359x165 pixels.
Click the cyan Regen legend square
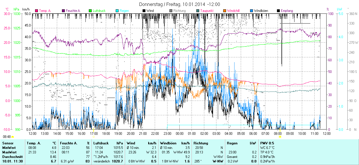[x=117, y=11]
